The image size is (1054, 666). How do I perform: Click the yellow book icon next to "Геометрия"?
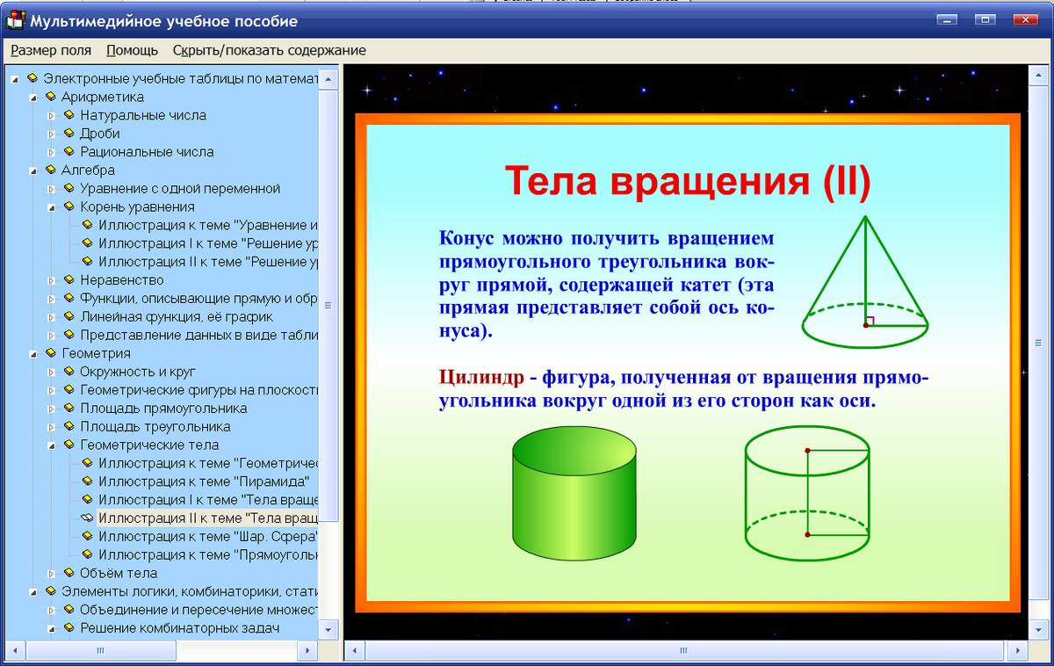pos(50,354)
